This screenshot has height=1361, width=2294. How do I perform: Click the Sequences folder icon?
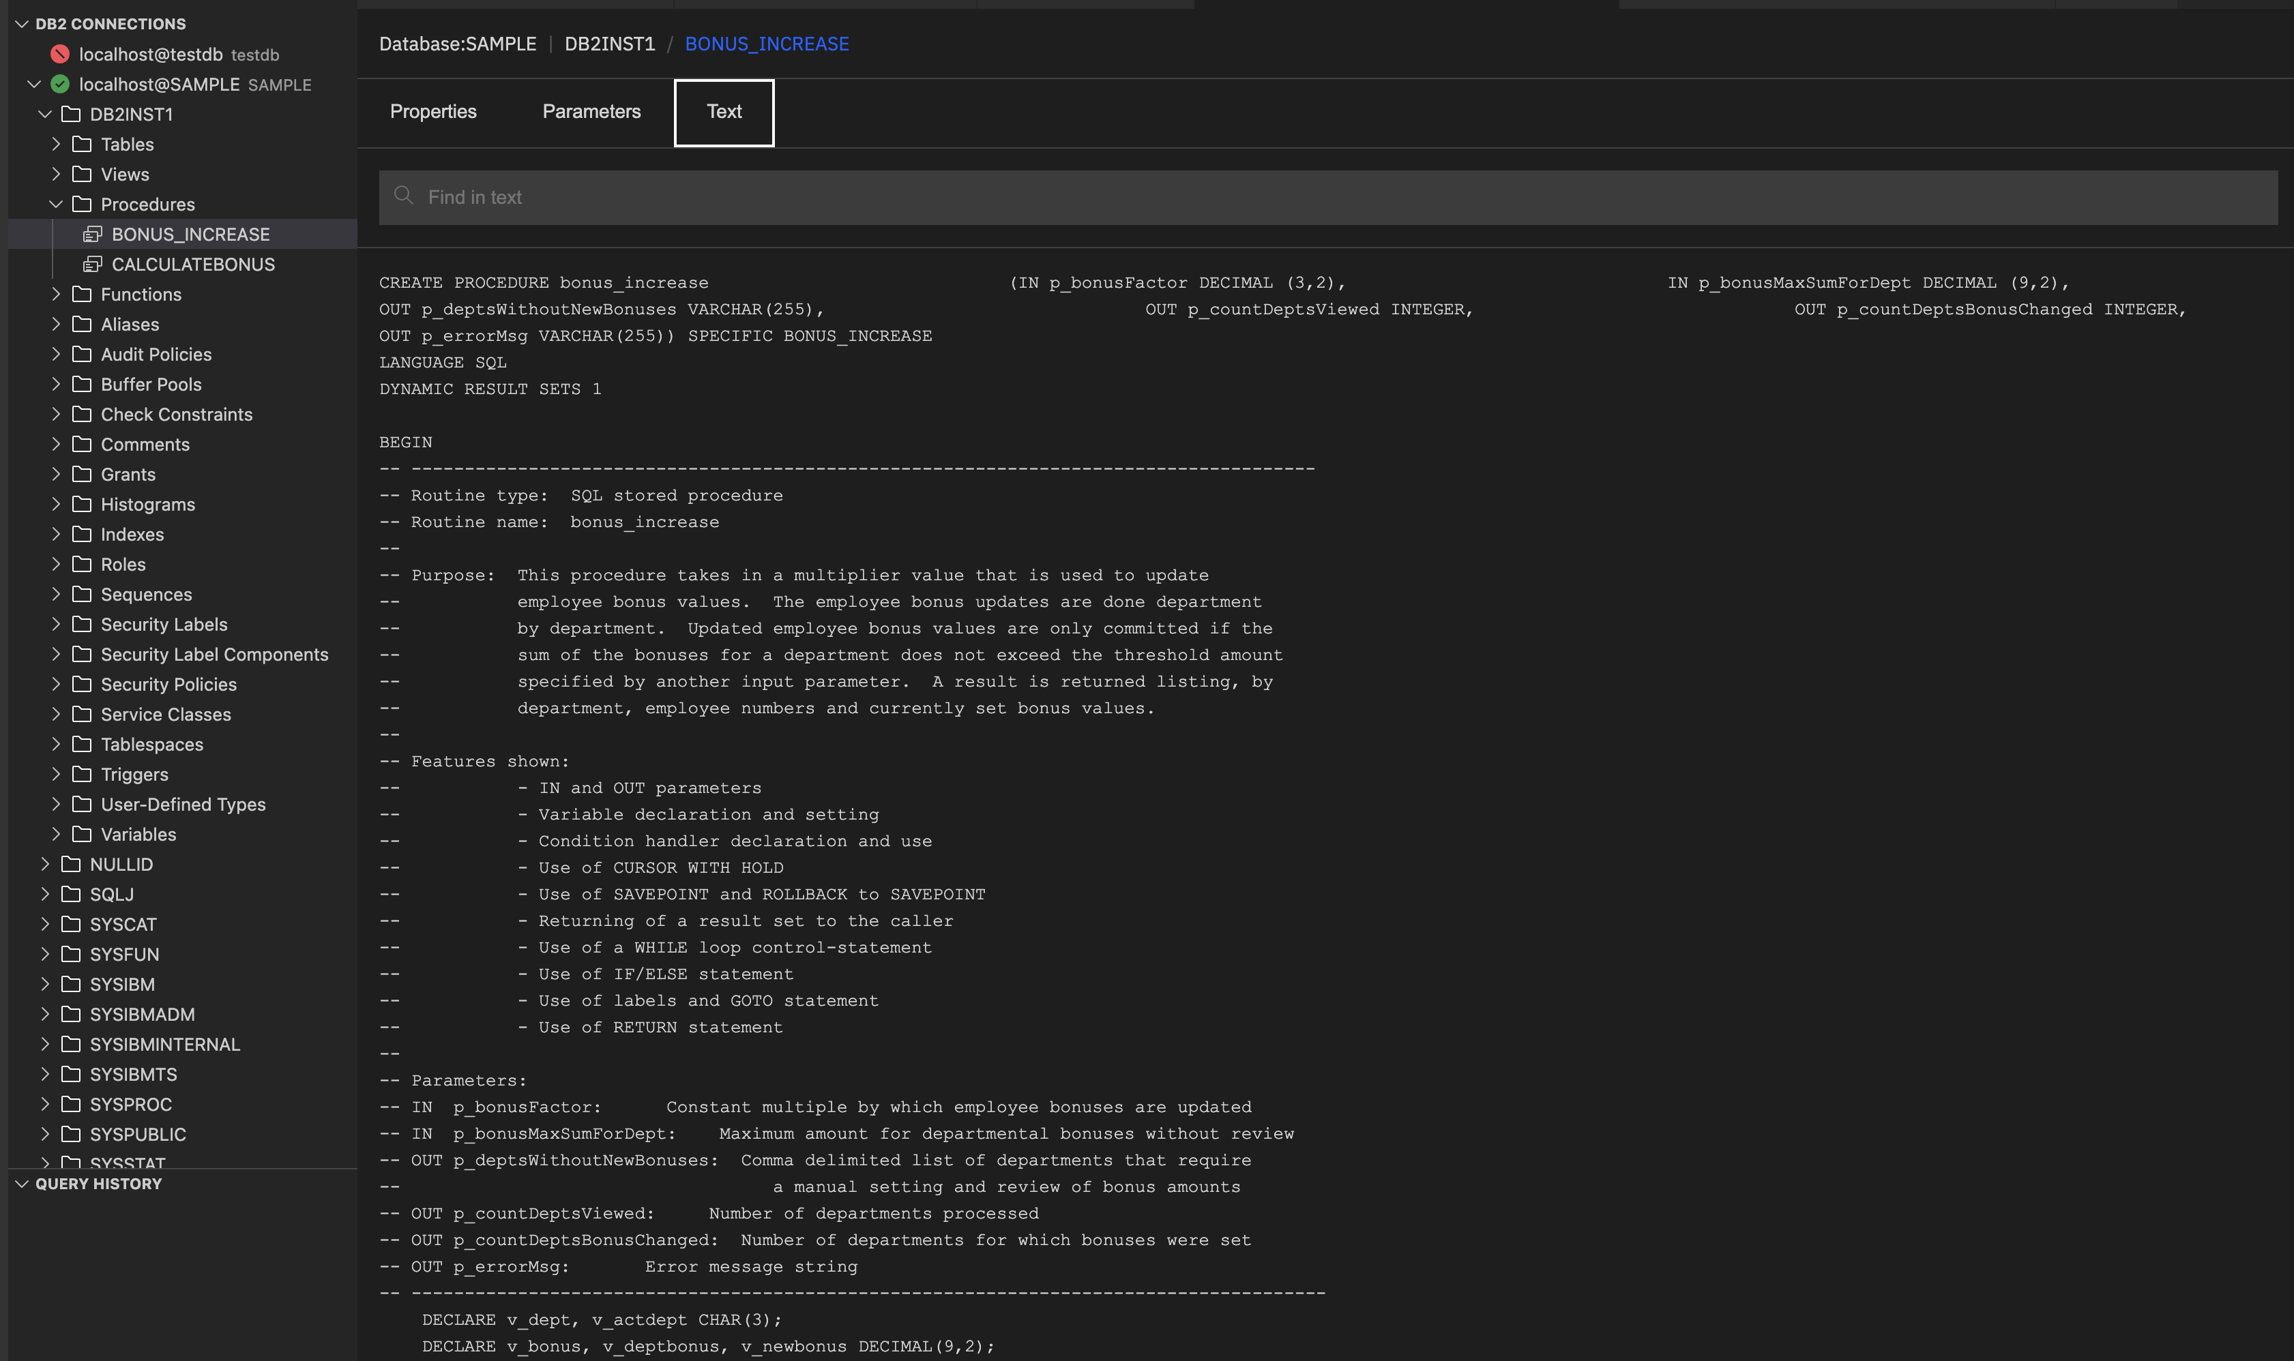(x=82, y=595)
